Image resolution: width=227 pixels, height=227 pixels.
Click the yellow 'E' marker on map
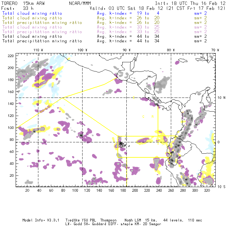click(x=134, y=98)
